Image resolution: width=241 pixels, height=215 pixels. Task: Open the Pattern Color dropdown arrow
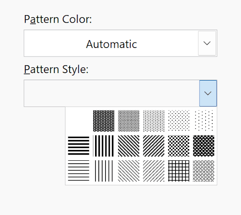coord(207,43)
